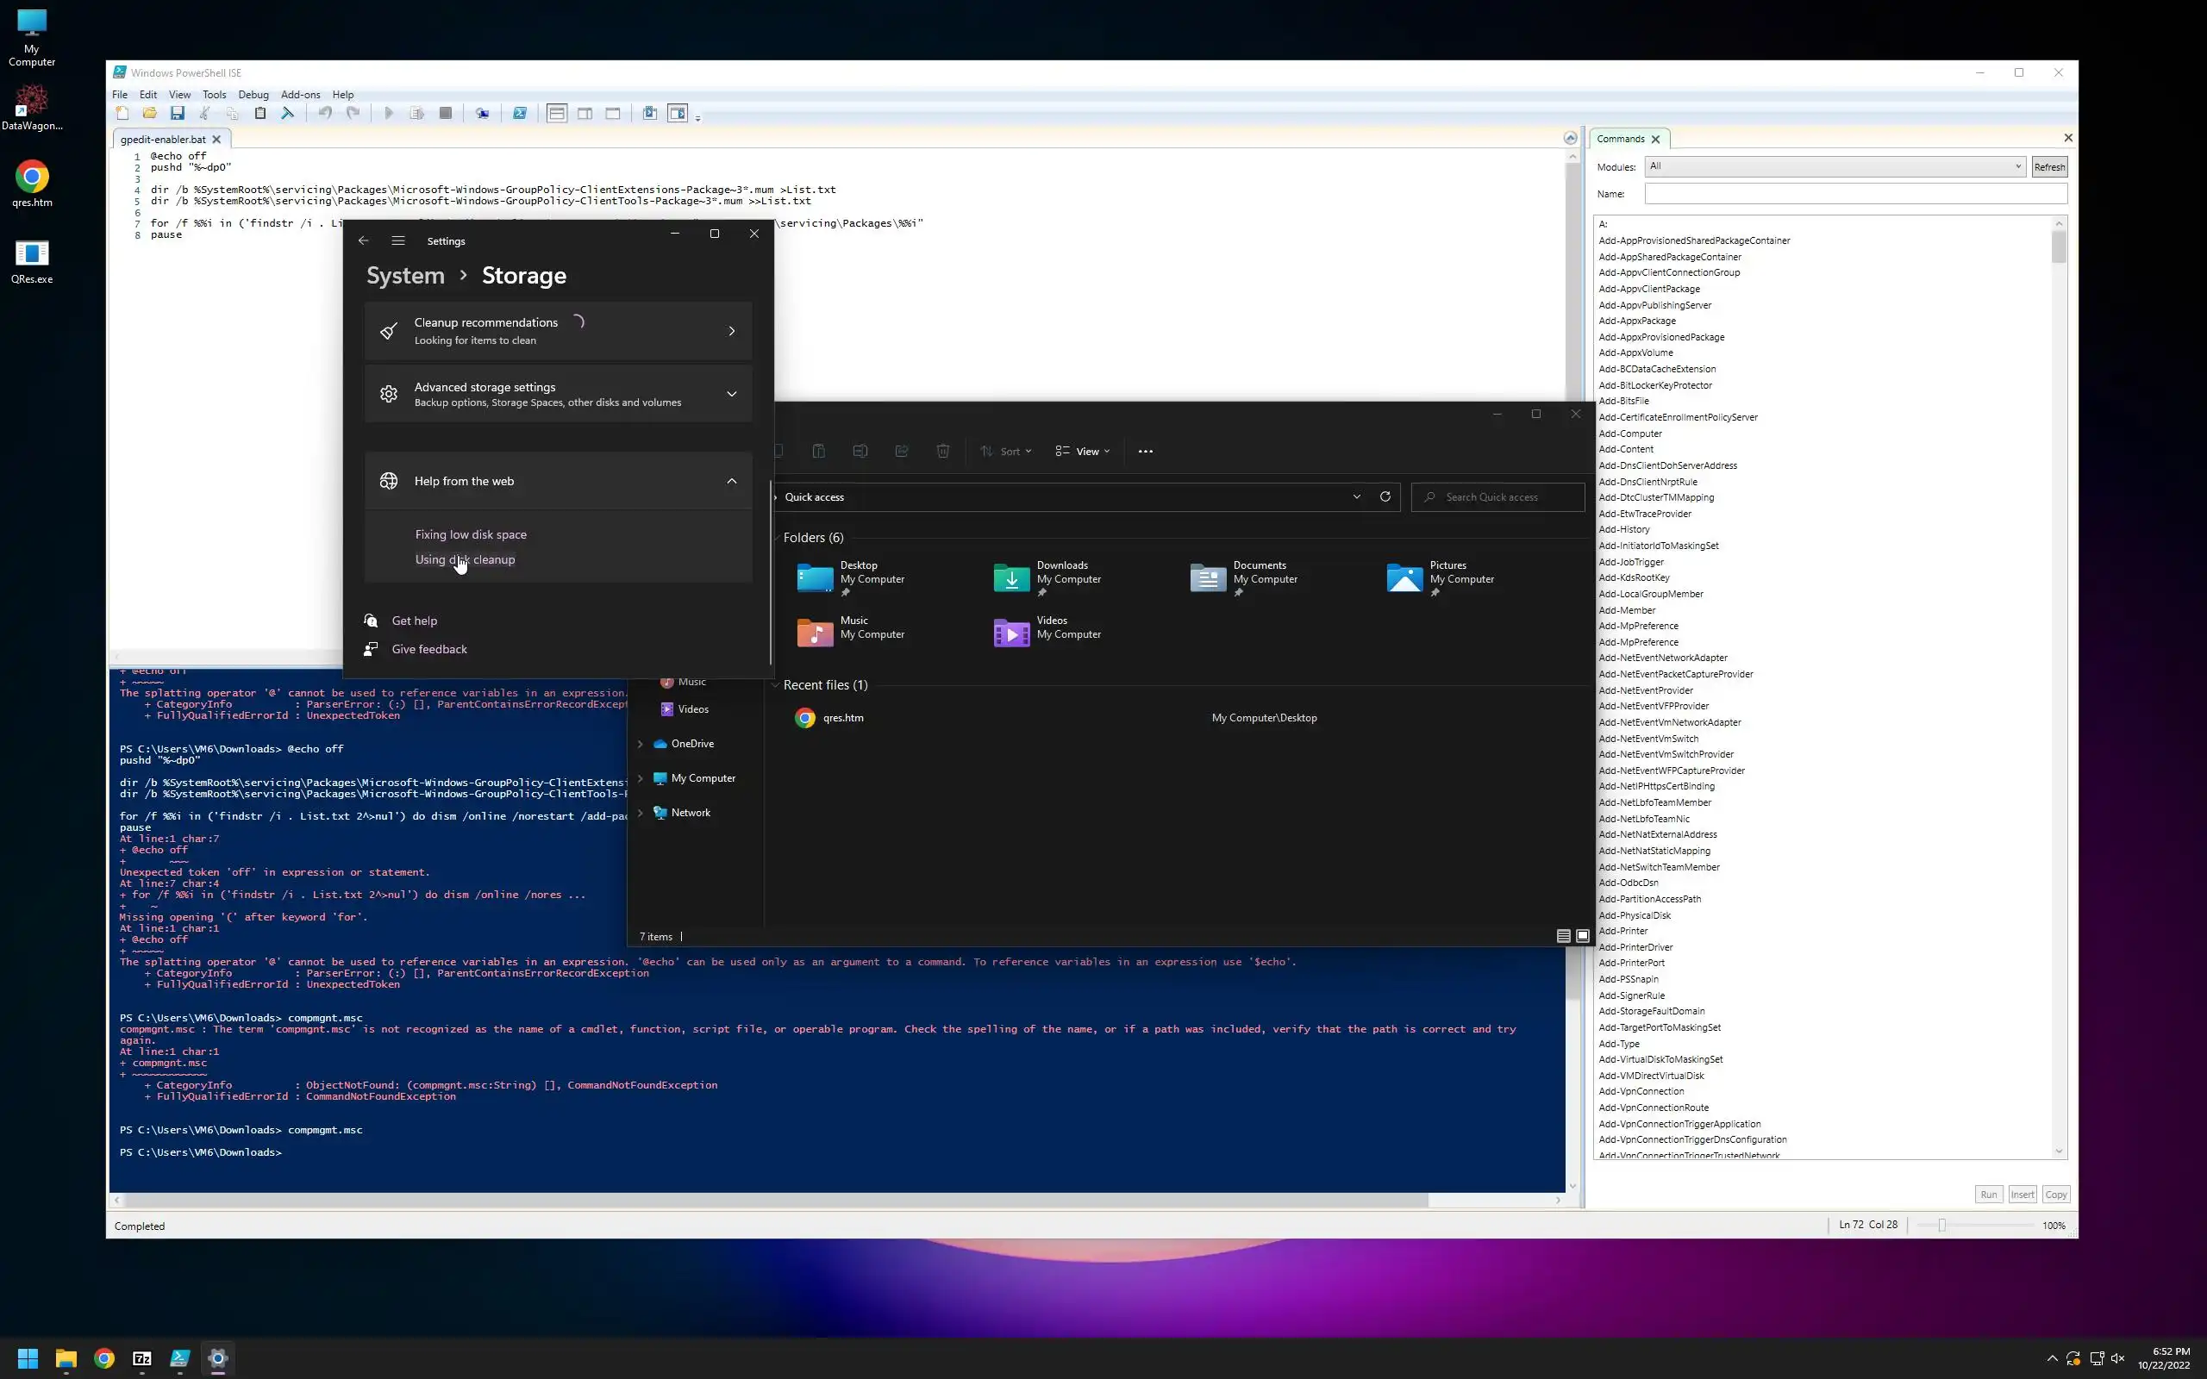
Task: Open the Modules dropdown in the Commands pane
Action: pyautogui.click(x=1835, y=166)
